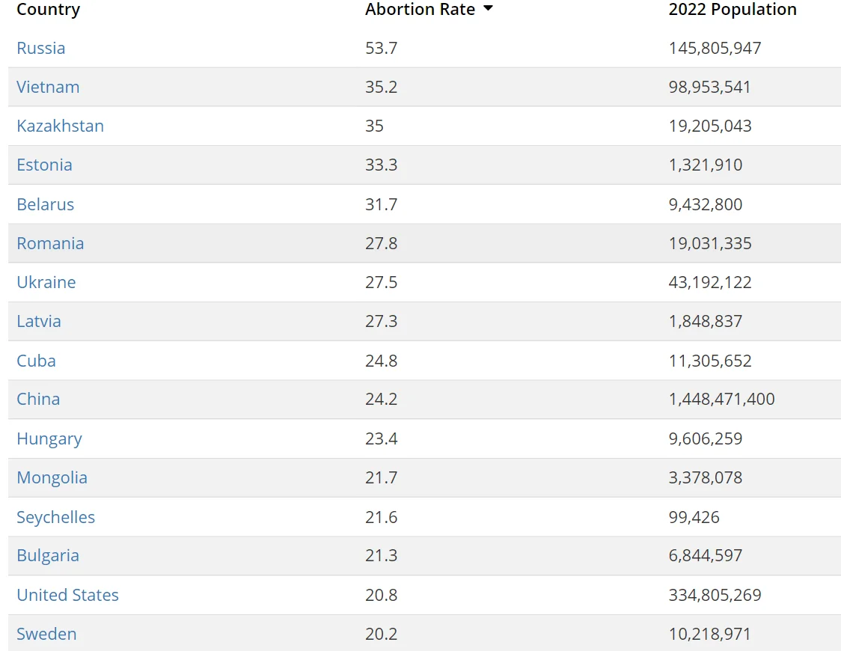Visit the Cuba country page
The width and height of the screenshot is (841, 651).
pyautogui.click(x=36, y=361)
